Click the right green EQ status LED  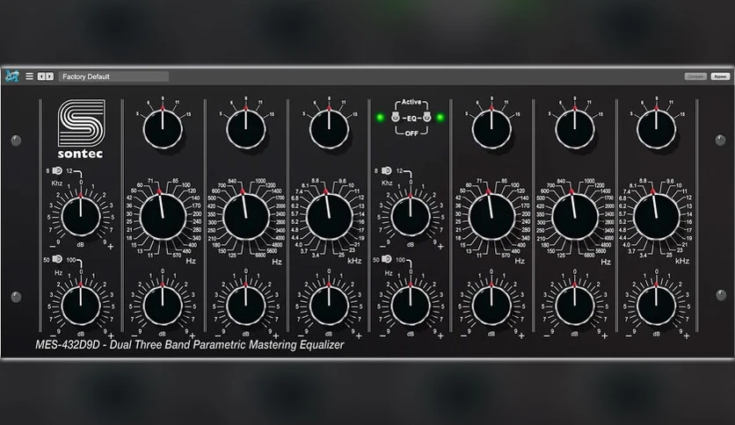click(x=440, y=117)
